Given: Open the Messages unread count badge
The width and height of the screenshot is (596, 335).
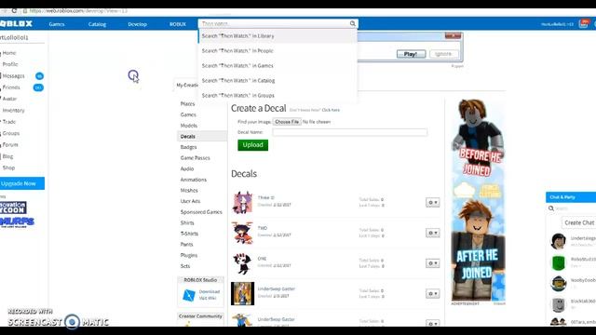Looking at the screenshot, I should 39,76.
